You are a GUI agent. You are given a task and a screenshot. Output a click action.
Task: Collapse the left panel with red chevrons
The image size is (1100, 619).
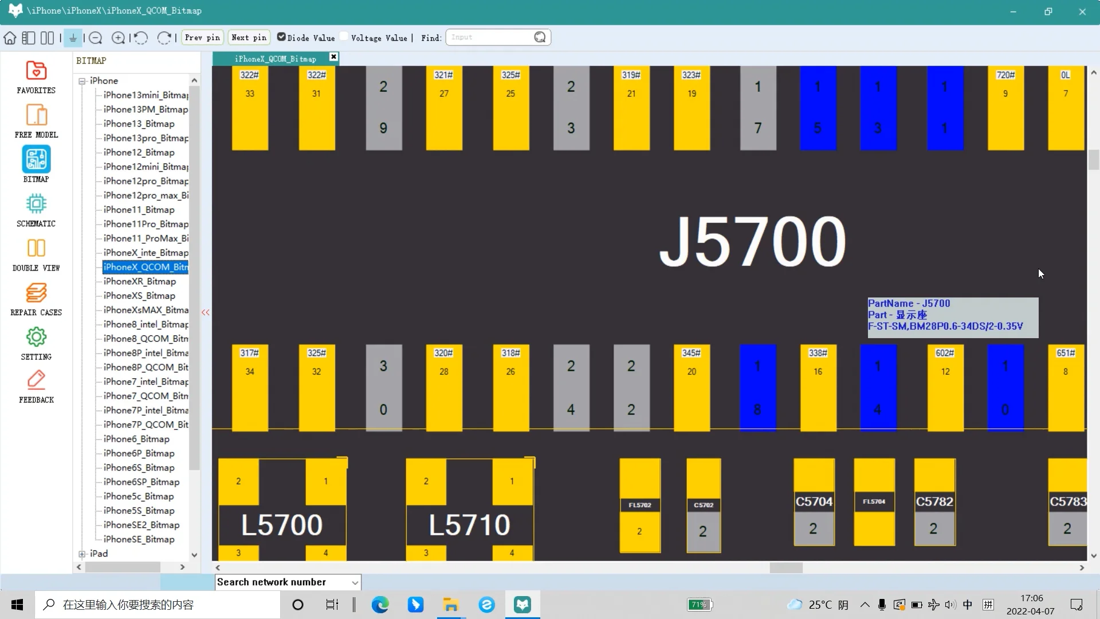click(206, 312)
